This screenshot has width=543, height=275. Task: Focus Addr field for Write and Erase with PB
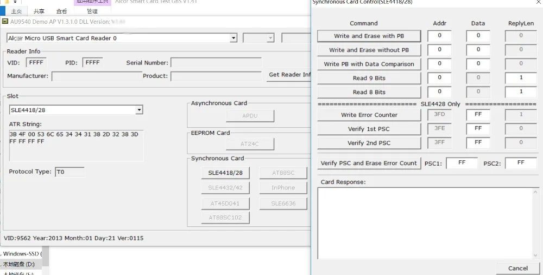pyautogui.click(x=439, y=36)
